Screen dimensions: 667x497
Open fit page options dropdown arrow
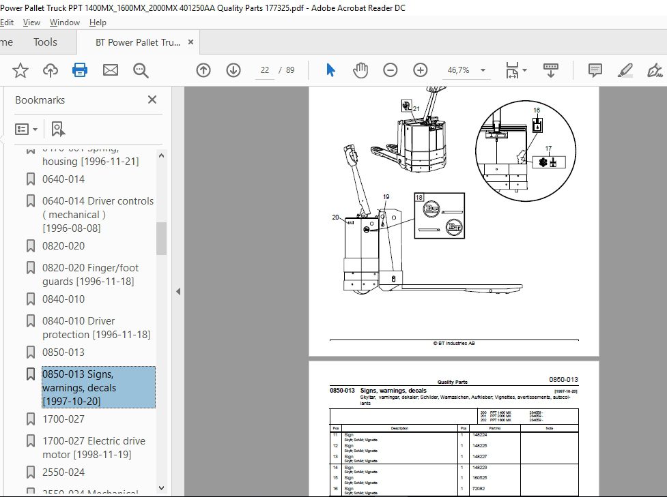pos(524,70)
